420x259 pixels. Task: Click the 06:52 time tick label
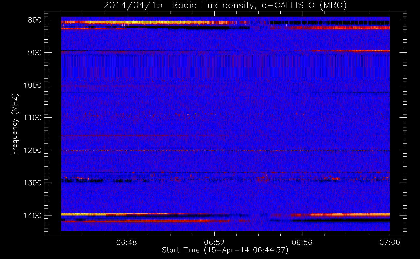coord(214,243)
